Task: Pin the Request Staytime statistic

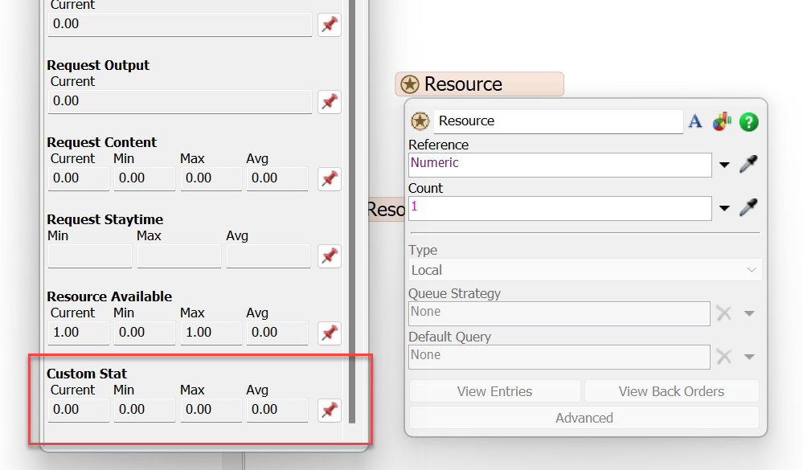Action: (329, 256)
